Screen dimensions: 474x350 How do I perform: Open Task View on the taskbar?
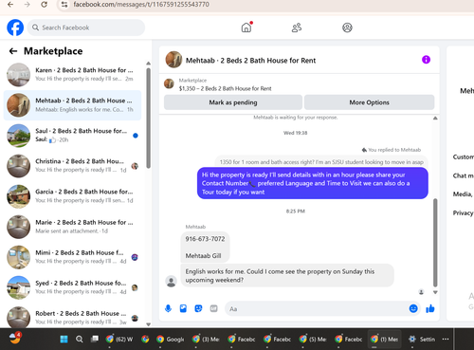tap(95, 340)
